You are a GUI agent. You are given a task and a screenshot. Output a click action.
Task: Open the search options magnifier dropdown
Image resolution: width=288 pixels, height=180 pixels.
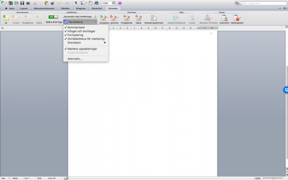(238, 3)
